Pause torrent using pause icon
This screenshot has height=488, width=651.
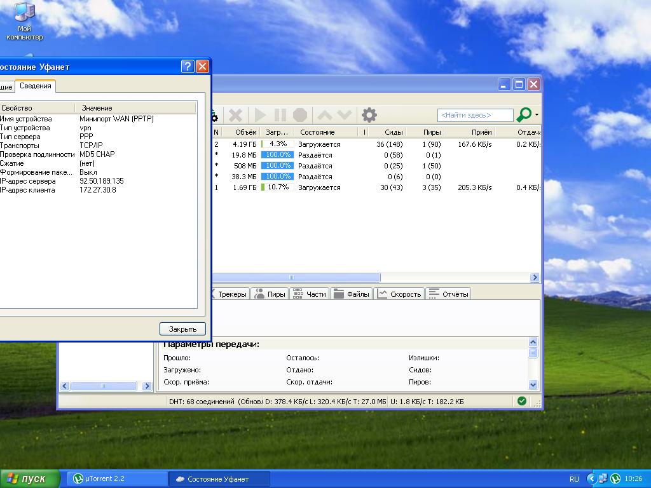coord(280,115)
